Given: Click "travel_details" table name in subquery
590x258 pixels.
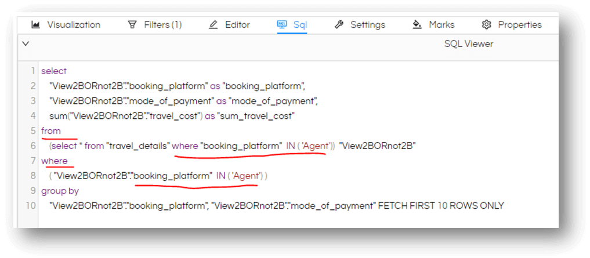Looking at the screenshot, I should [137, 146].
